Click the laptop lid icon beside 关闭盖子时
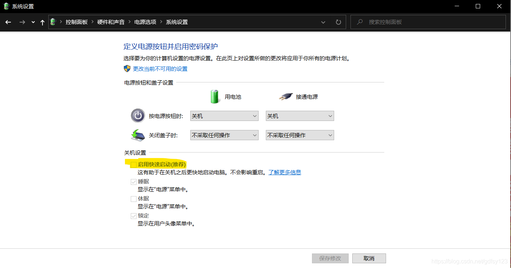 [x=138, y=135]
